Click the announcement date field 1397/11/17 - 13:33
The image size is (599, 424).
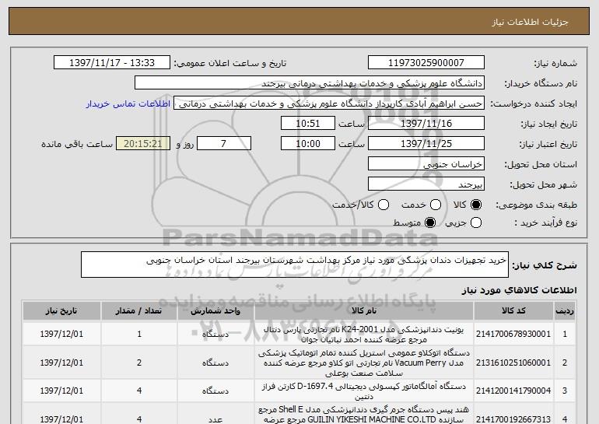point(112,63)
